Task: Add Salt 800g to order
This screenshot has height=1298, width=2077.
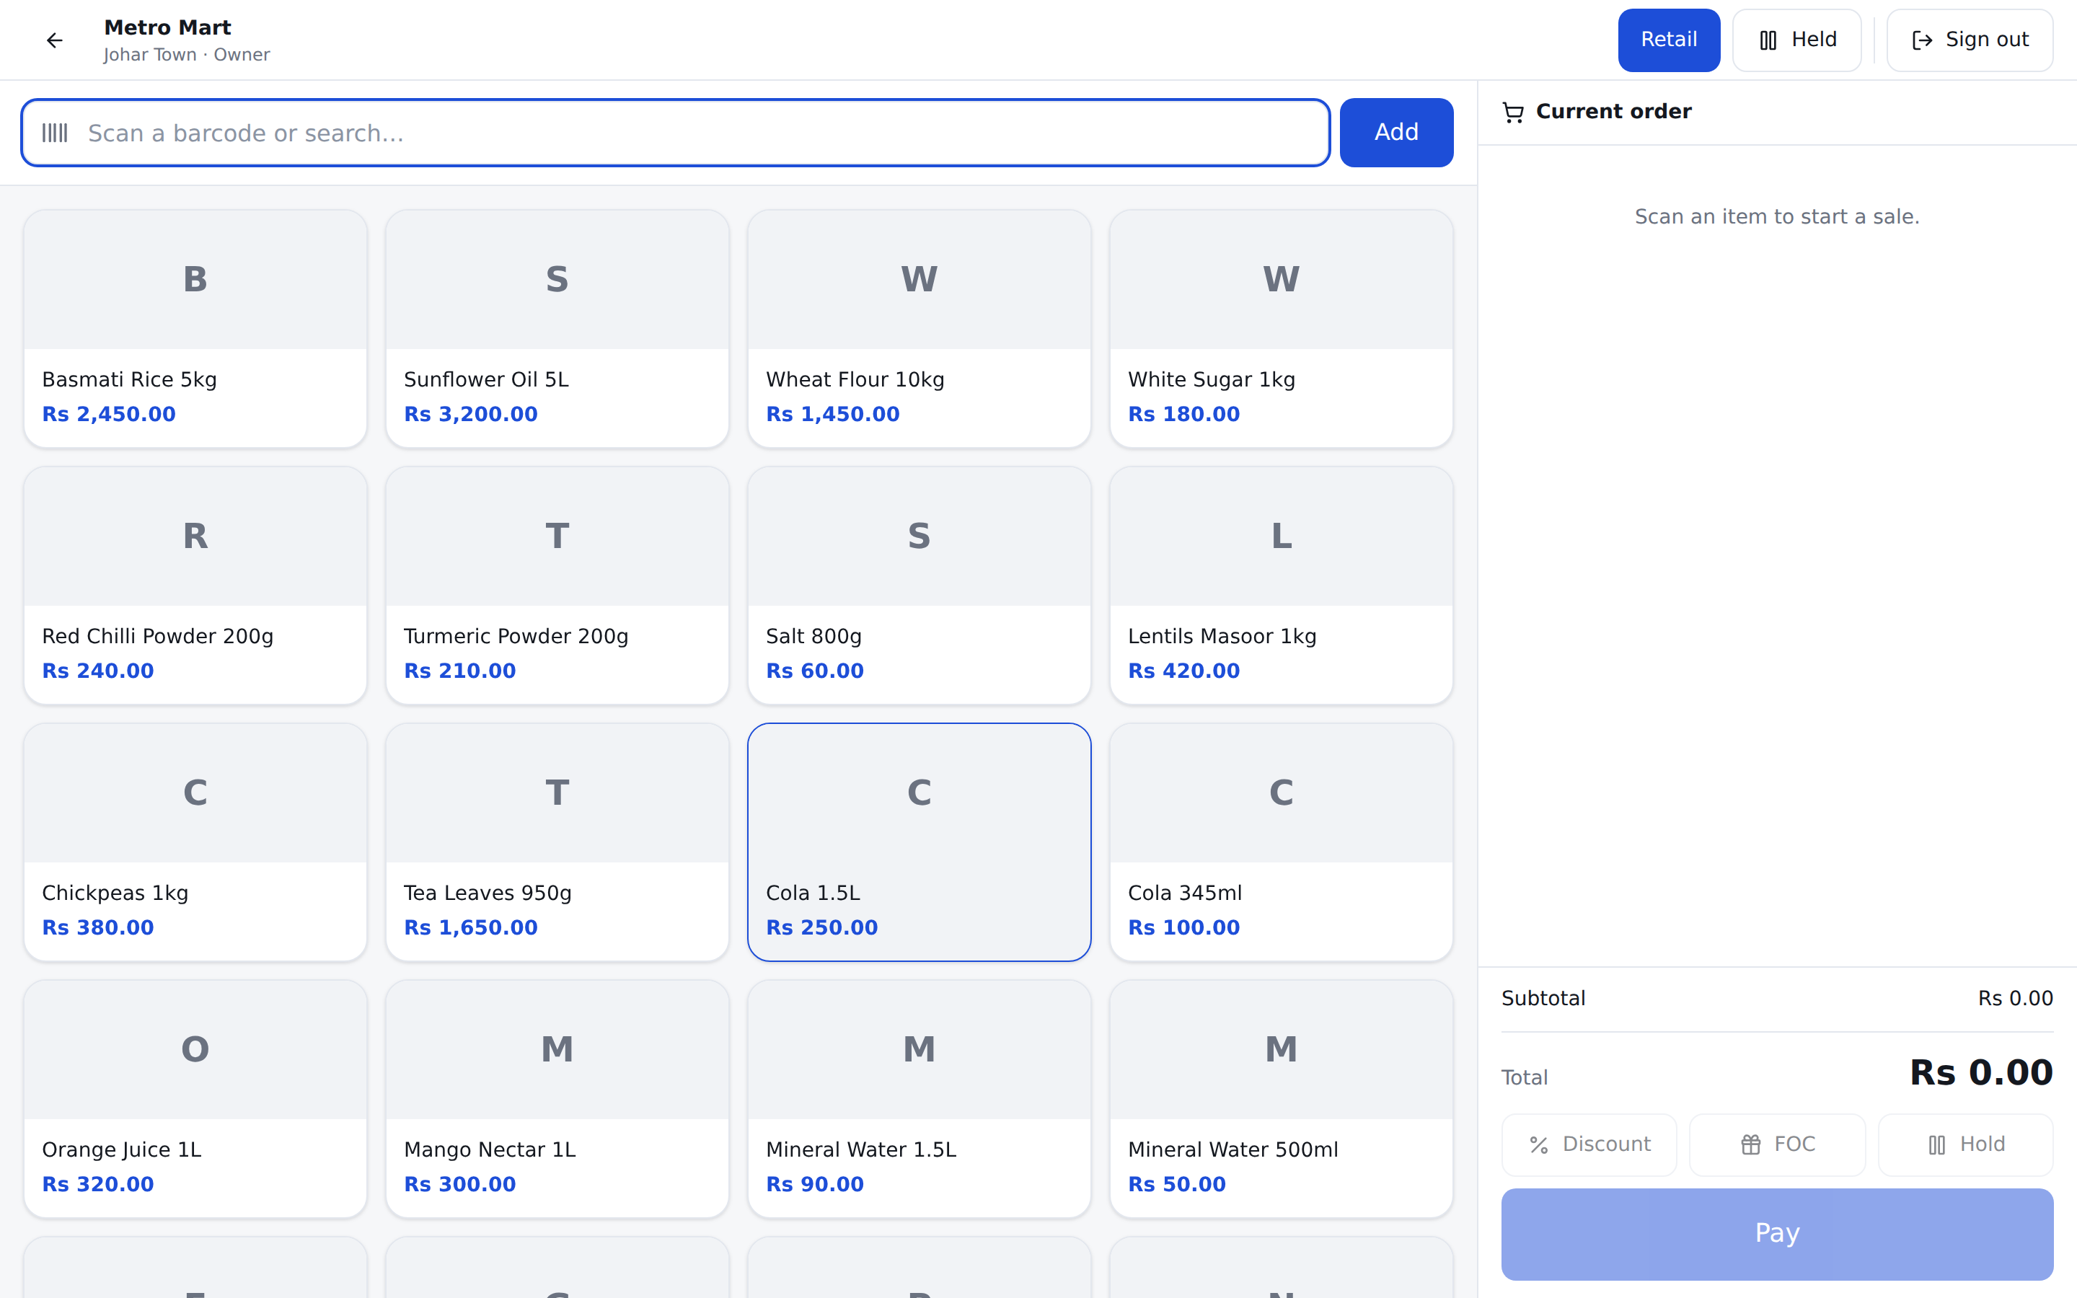Action: (x=920, y=586)
